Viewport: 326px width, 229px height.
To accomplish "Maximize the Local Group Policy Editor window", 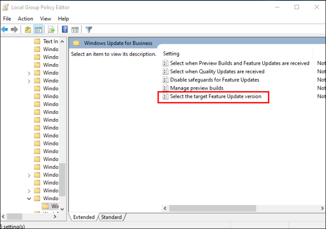I will (x=297, y=7).
